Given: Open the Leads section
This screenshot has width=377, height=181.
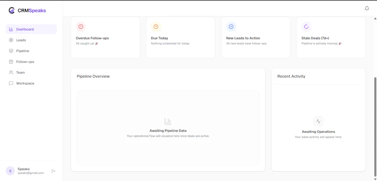Looking at the screenshot, I should tap(31, 40).
